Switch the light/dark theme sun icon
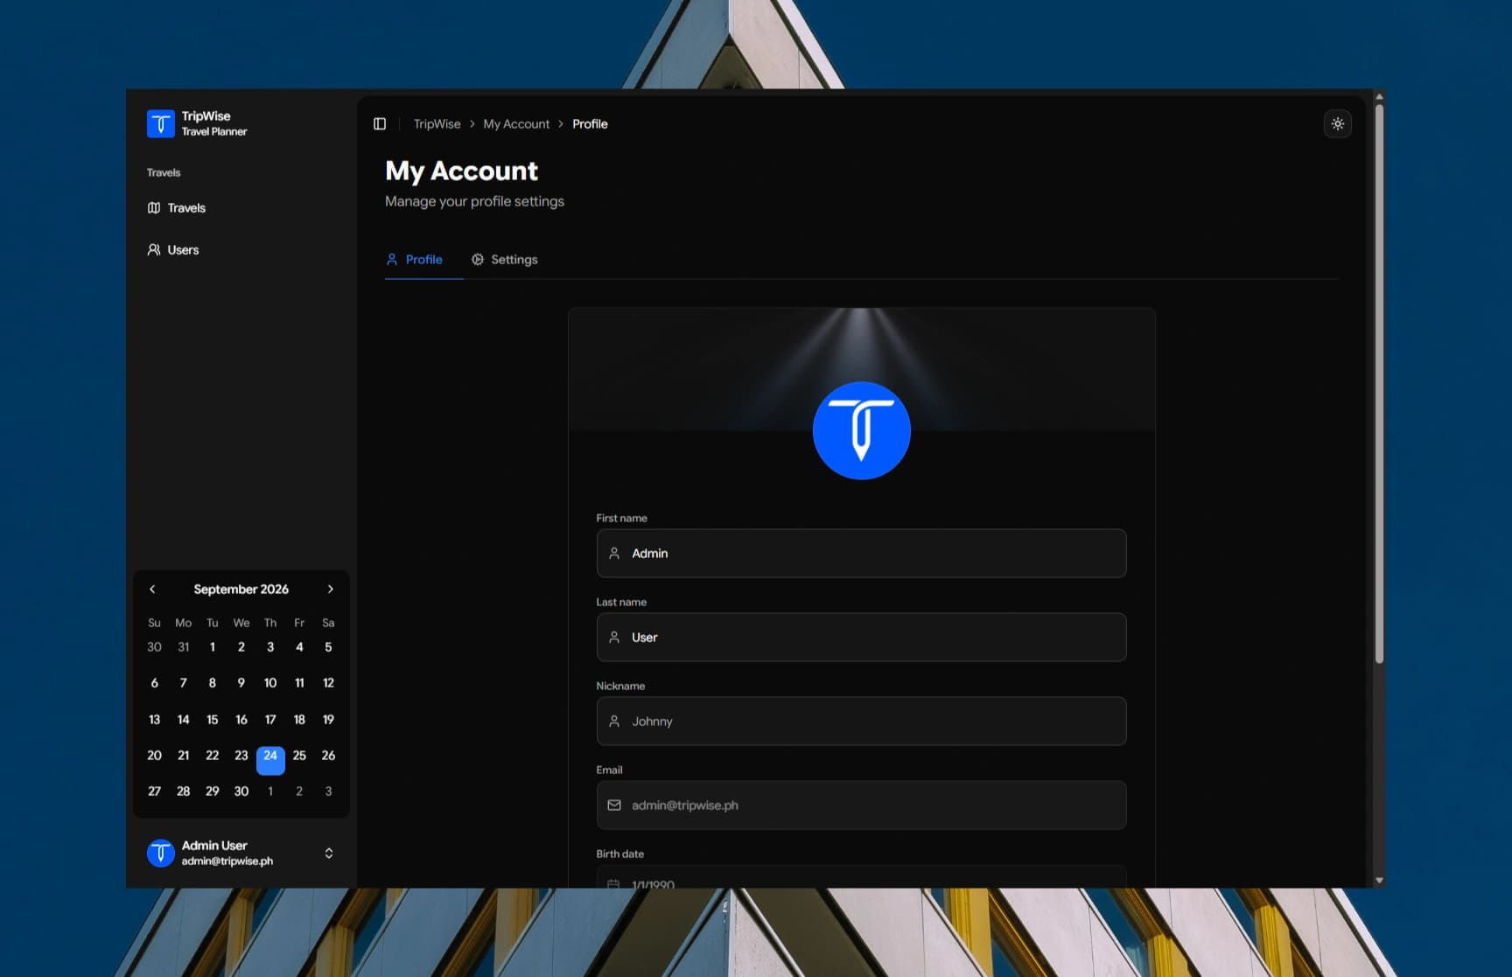This screenshot has height=977, width=1512. (1338, 124)
